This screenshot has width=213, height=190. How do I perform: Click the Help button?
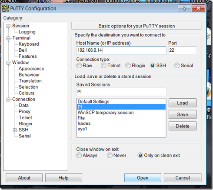[63, 178]
